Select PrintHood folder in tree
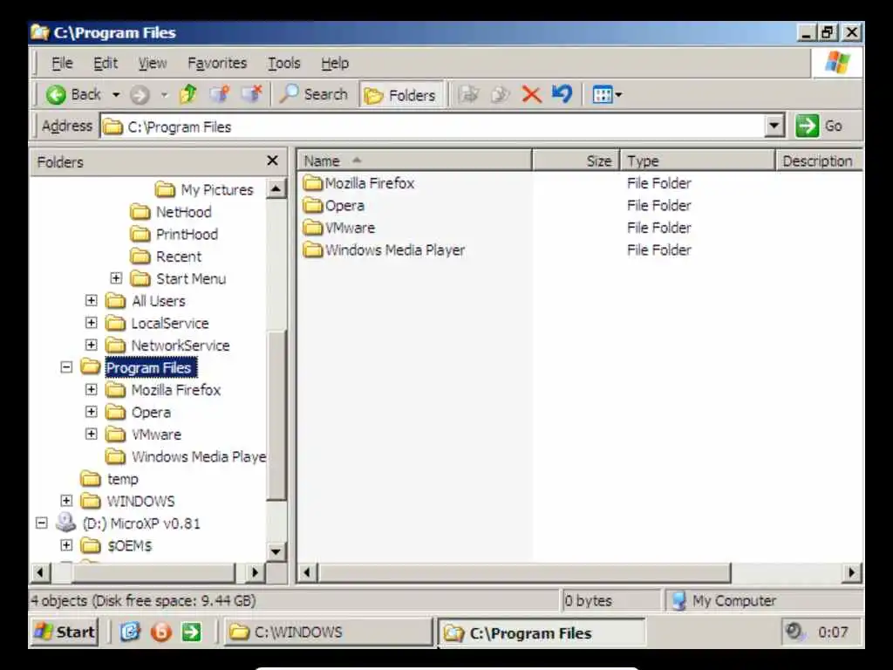The width and height of the screenshot is (893, 670). [187, 234]
